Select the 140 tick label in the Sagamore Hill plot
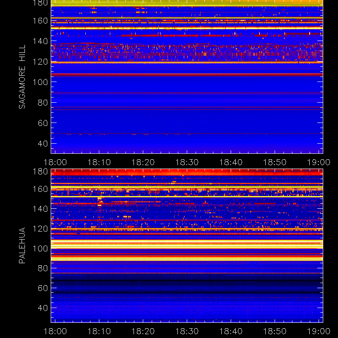 pyautogui.click(x=40, y=41)
